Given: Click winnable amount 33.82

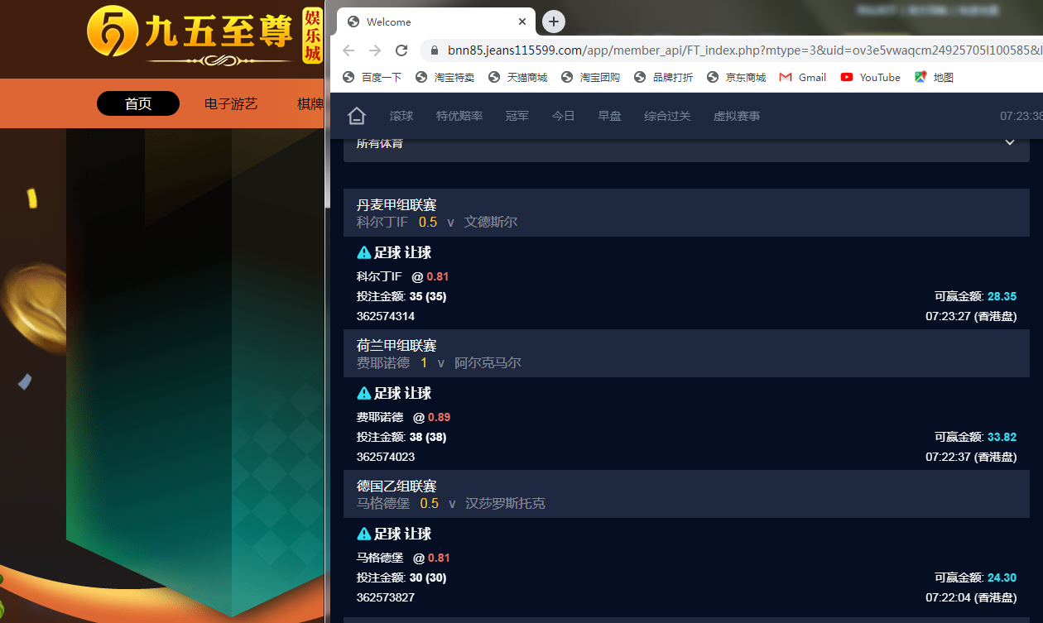Looking at the screenshot, I should tap(1002, 437).
